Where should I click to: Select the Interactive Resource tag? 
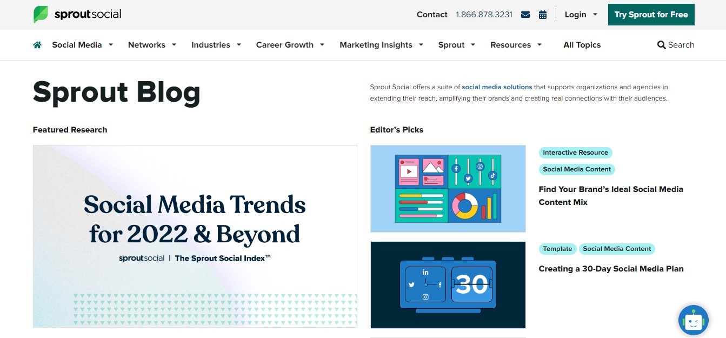click(575, 153)
